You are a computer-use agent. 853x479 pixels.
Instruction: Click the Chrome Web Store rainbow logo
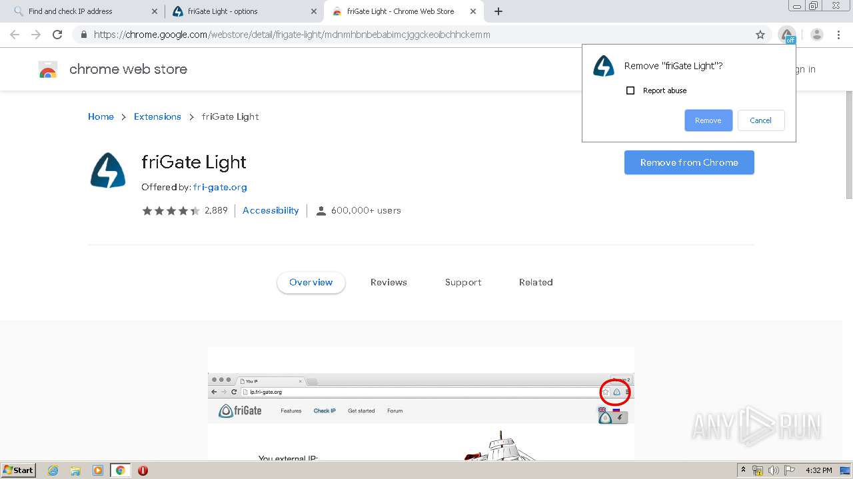point(48,69)
